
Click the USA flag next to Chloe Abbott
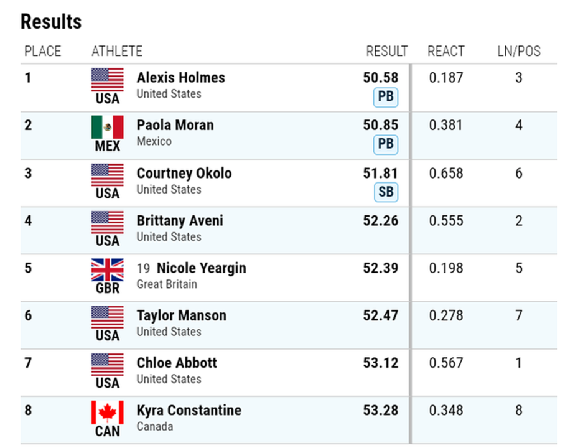pyautogui.click(x=108, y=365)
